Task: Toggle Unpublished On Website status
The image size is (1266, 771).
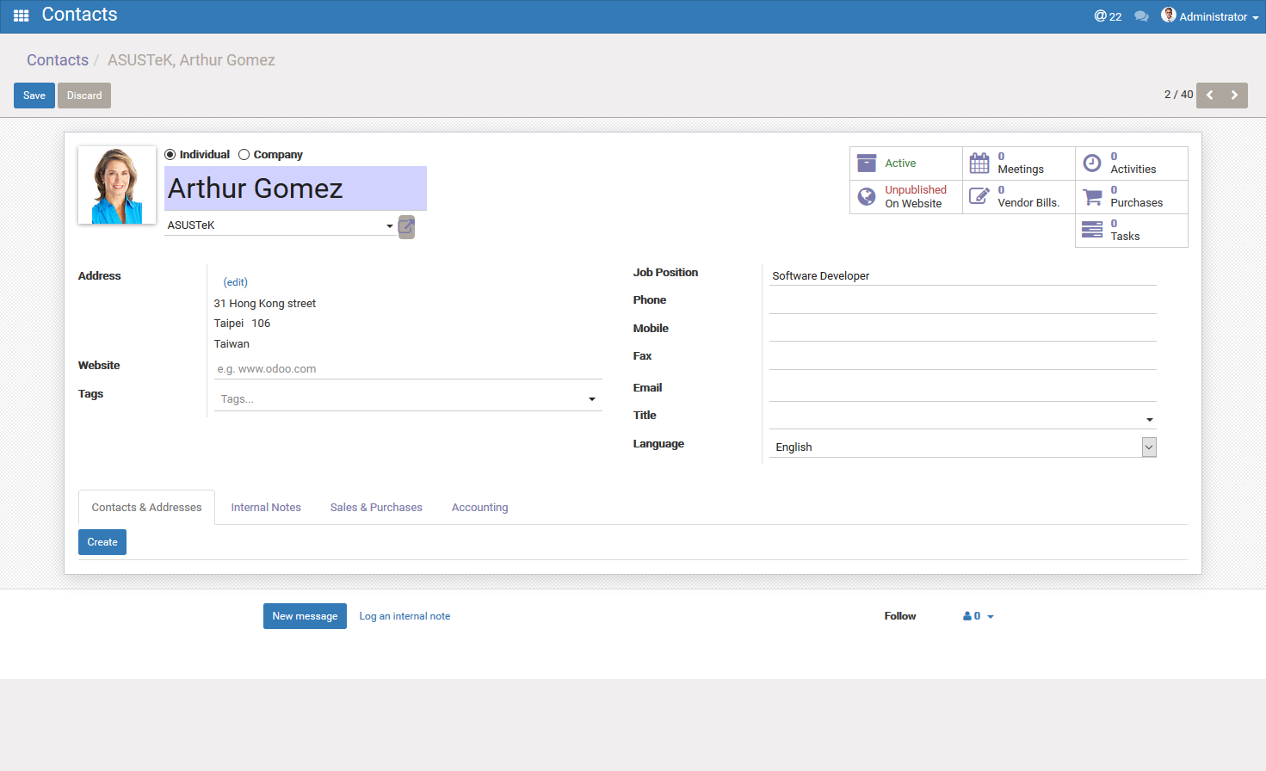Action: 905,196
